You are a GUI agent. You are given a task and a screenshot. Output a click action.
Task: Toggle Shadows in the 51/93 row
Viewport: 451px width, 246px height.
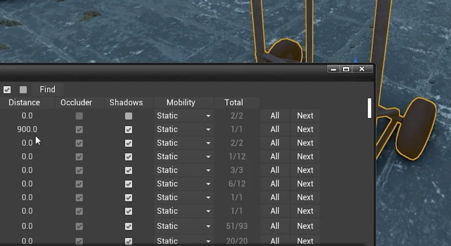(x=129, y=226)
